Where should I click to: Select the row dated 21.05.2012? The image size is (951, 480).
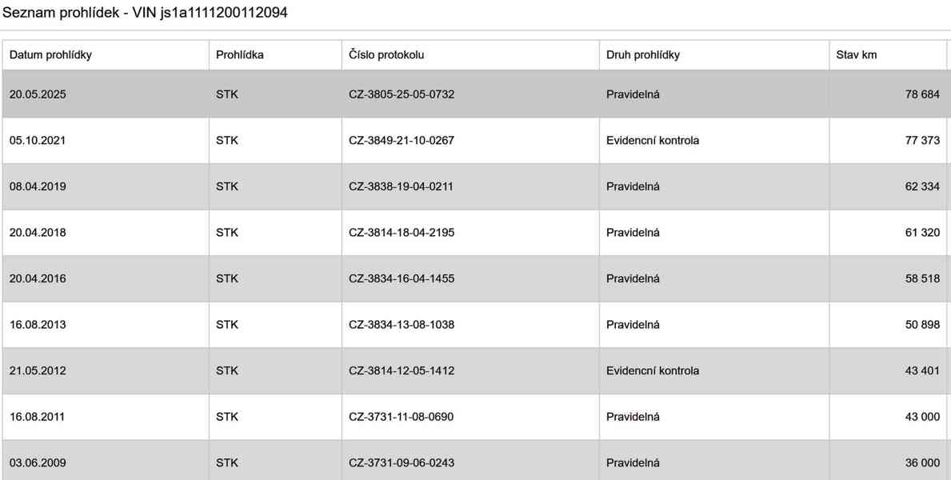[38, 371]
